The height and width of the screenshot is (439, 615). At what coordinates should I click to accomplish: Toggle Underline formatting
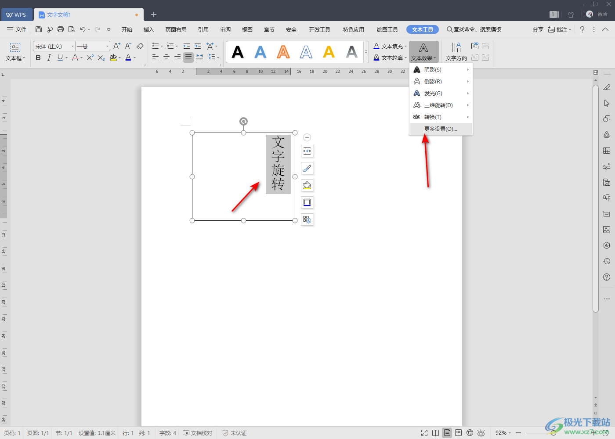pyautogui.click(x=60, y=58)
